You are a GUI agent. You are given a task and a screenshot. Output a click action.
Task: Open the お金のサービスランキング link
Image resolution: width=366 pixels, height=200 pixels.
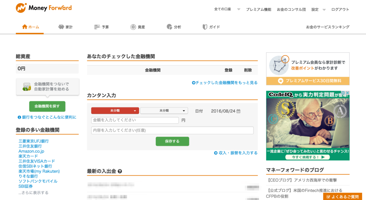pyautogui.click(x=328, y=27)
